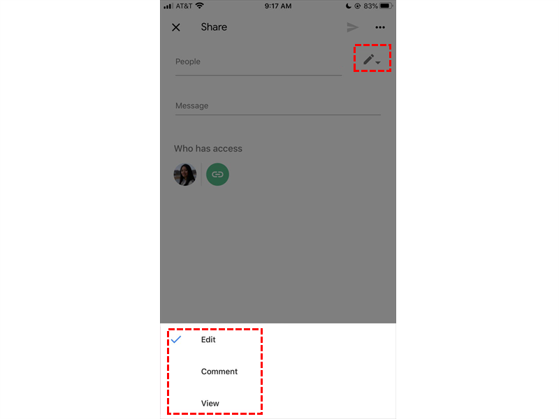Open the three-dot more options menu

tap(380, 27)
